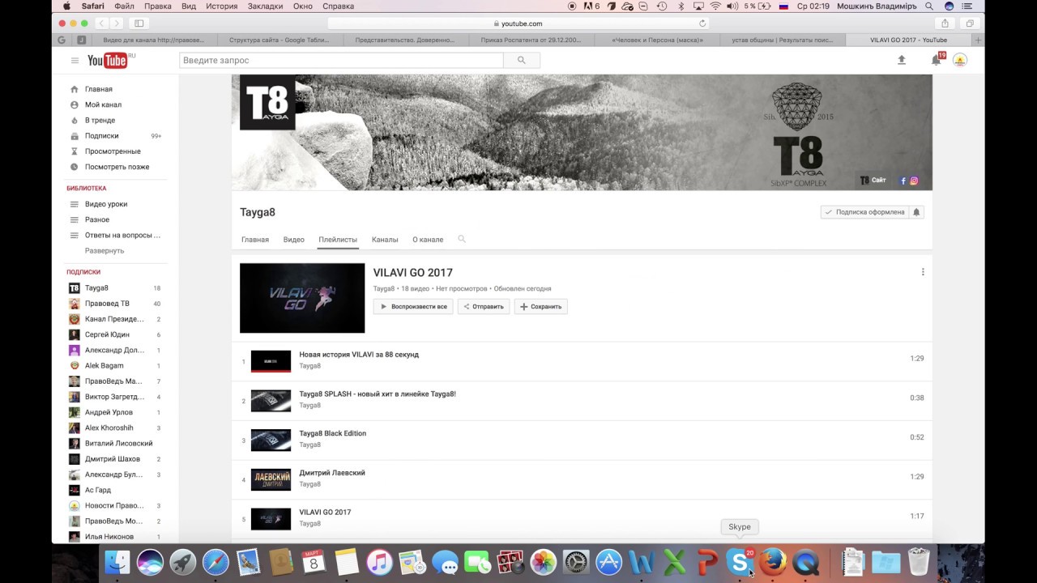Switch to the О канале tab

[428, 240]
